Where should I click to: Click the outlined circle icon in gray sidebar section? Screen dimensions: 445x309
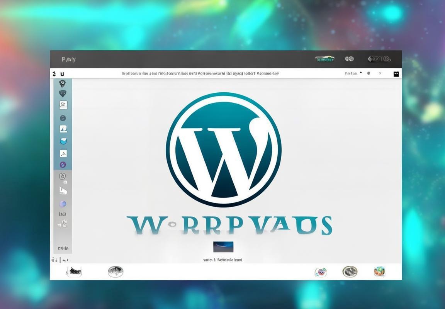[63, 176]
